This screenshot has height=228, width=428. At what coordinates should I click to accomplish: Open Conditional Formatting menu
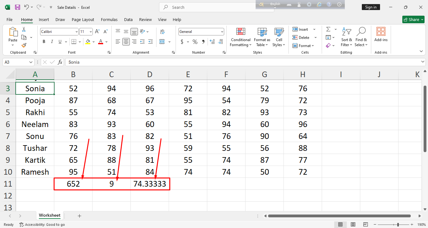(240, 37)
